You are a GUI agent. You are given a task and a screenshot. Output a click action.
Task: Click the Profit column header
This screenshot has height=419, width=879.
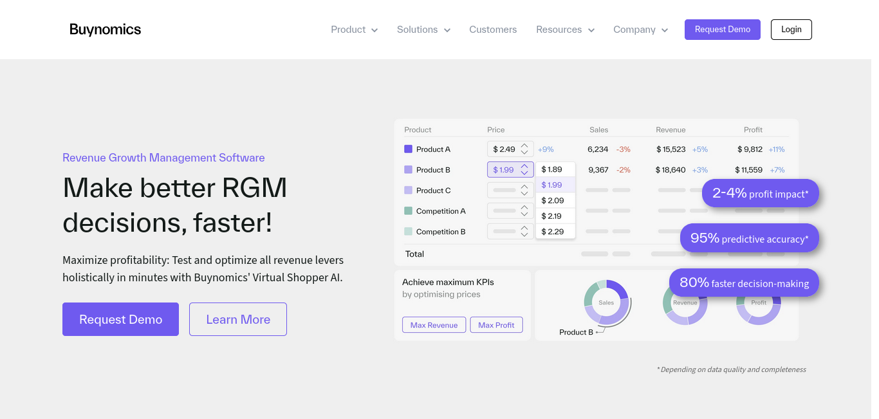pos(753,130)
